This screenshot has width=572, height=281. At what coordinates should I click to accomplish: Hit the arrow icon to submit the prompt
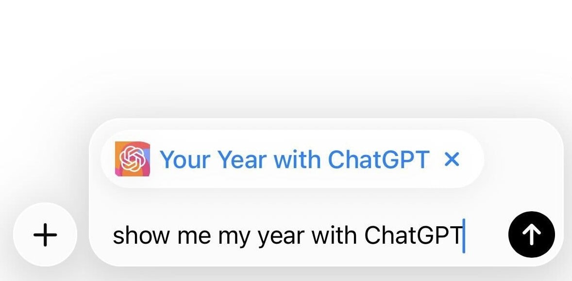point(531,234)
